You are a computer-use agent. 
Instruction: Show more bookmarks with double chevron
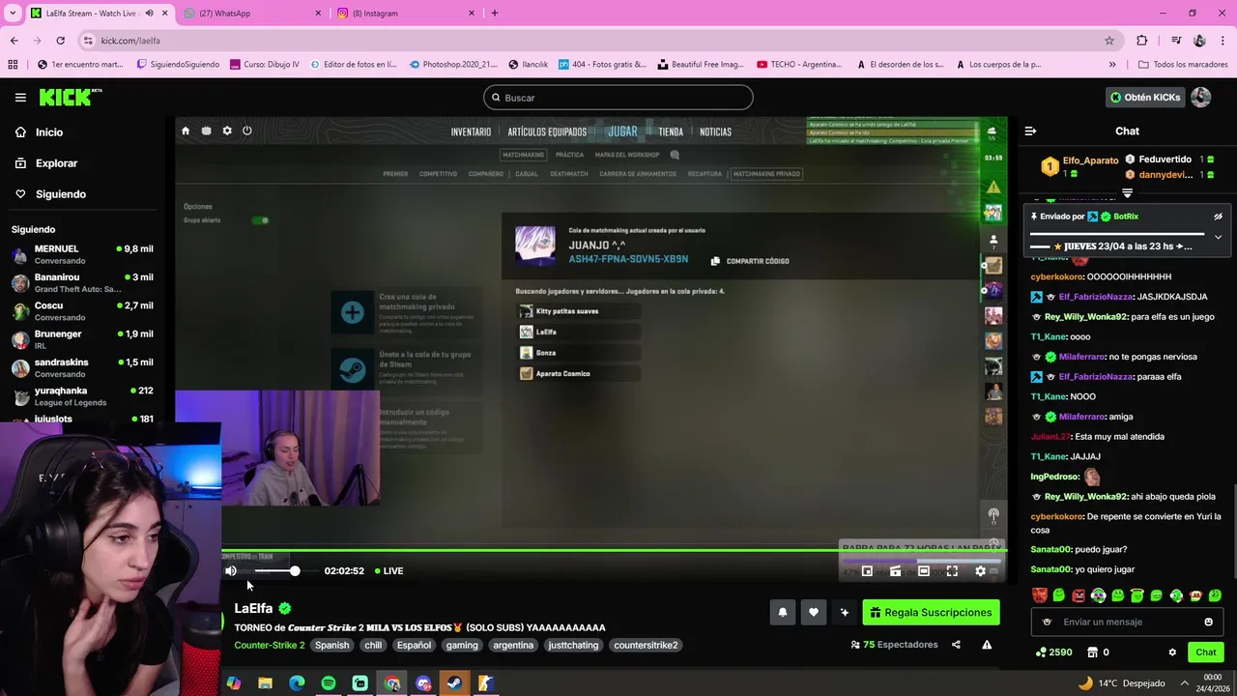click(x=1112, y=65)
